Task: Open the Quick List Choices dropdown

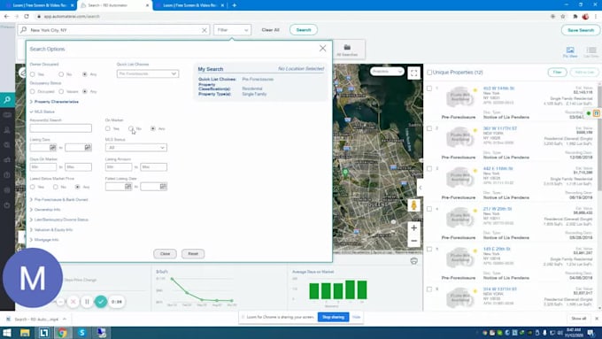Action: click(x=148, y=73)
